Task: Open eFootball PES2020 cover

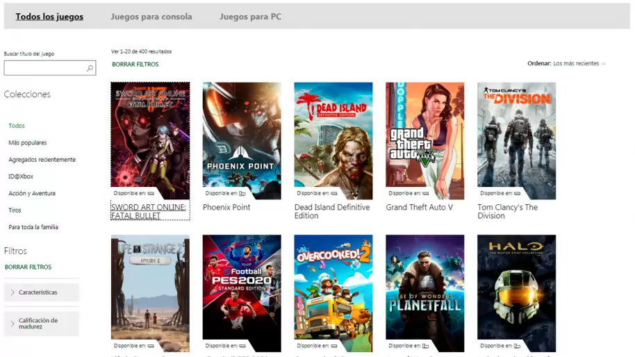Action: [x=242, y=294]
